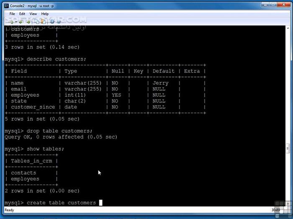Click the 'Null' column header
This screenshot has width=293, height=219.
point(118,71)
